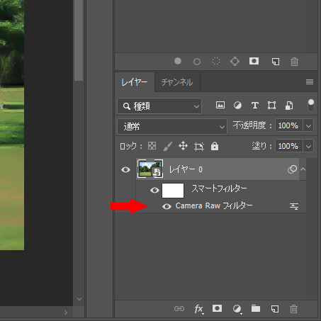The height and width of the screenshot is (321, 321).
Task: Click the pixel layer filter icon
Action: 220,105
